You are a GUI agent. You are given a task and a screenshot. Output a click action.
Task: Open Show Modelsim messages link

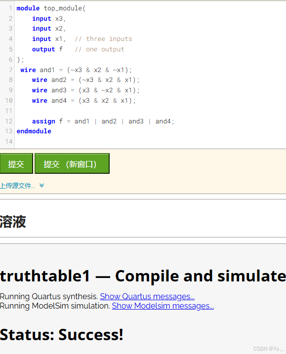pos(163,306)
